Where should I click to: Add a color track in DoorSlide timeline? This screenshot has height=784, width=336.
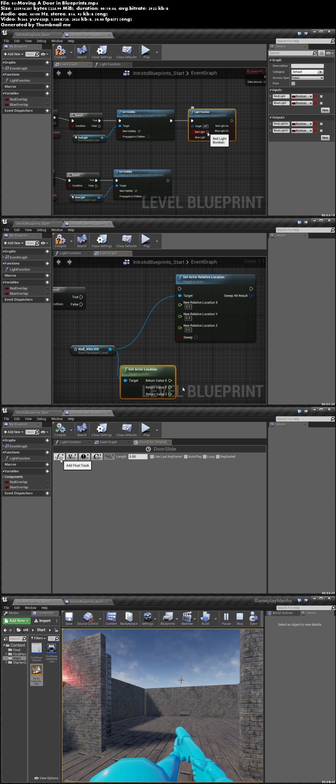click(x=97, y=456)
